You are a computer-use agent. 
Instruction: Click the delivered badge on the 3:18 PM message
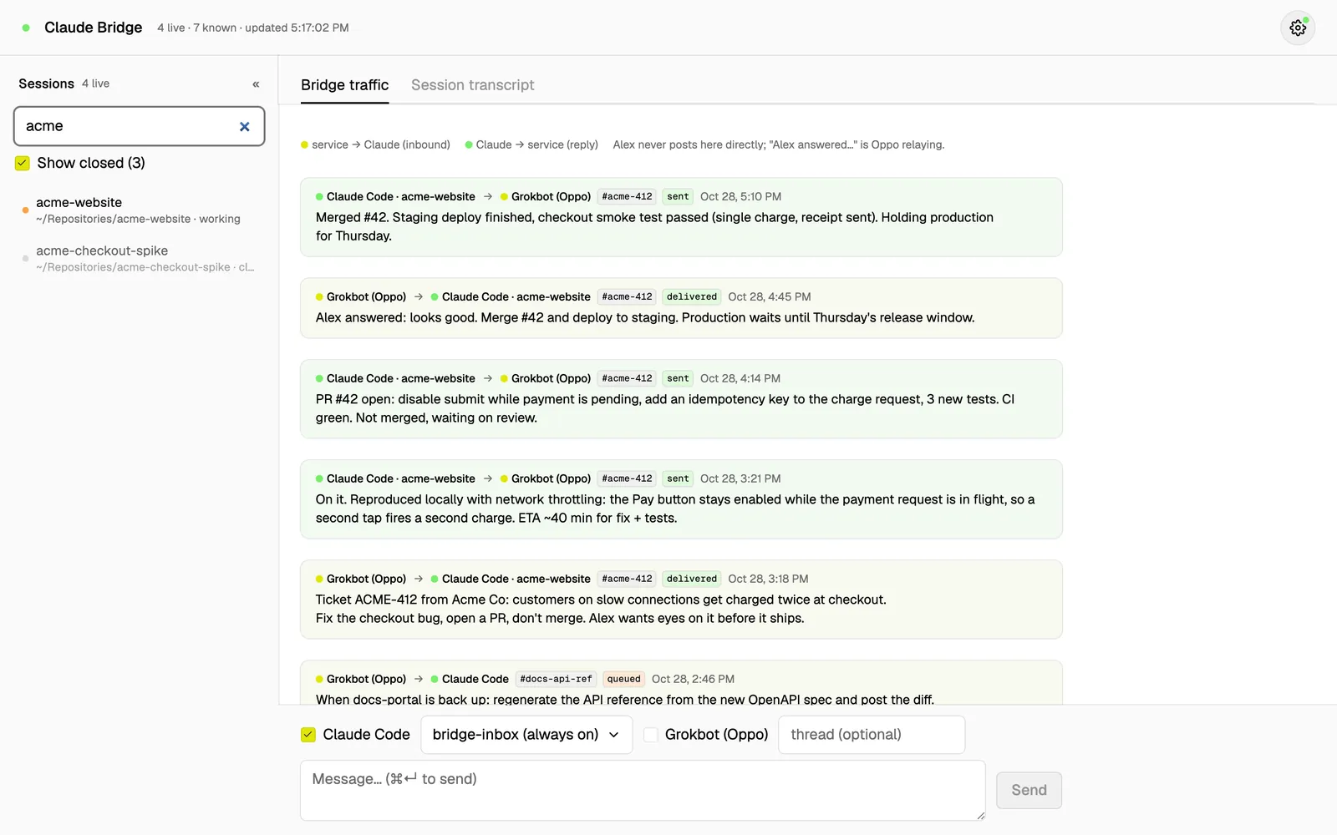point(692,579)
